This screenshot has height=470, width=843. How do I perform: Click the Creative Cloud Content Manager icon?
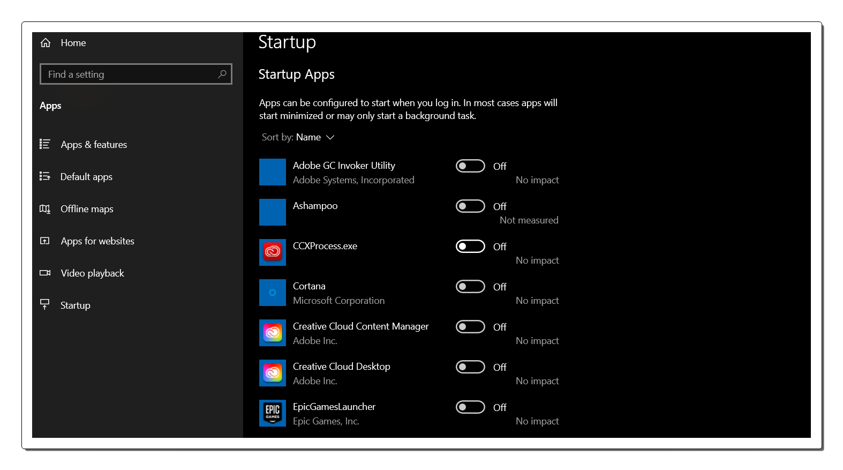coord(273,333)
